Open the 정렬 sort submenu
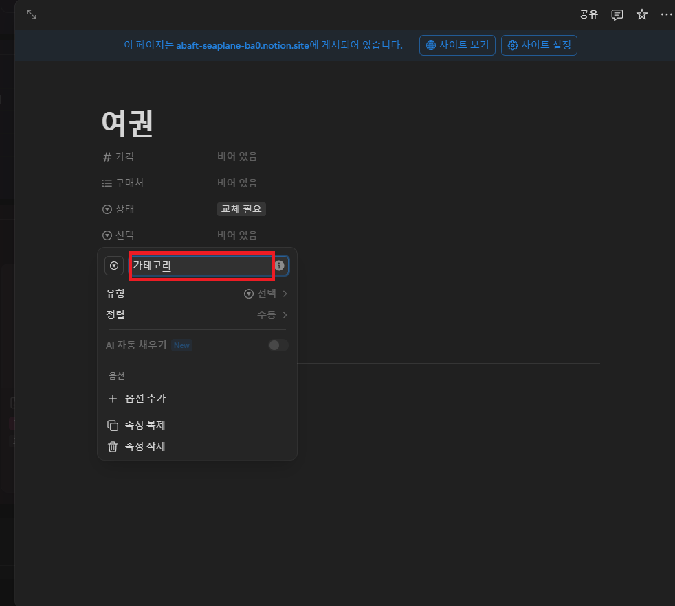Image resolution: width=675 pixels, height=606 pixels. 197,315
